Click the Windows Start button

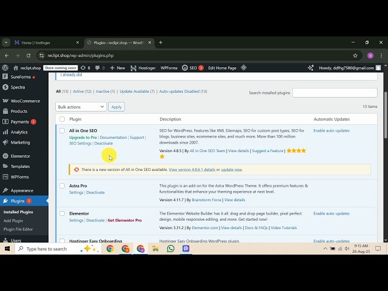(7, 249)
